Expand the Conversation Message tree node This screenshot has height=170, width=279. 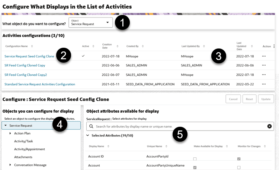coord(10,165)
